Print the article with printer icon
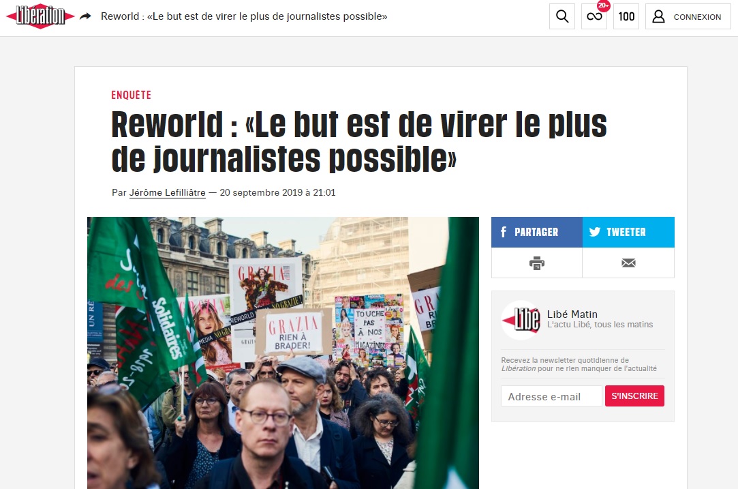The height and width of the screenshot is (489, 738). click(x=536, y=263)
